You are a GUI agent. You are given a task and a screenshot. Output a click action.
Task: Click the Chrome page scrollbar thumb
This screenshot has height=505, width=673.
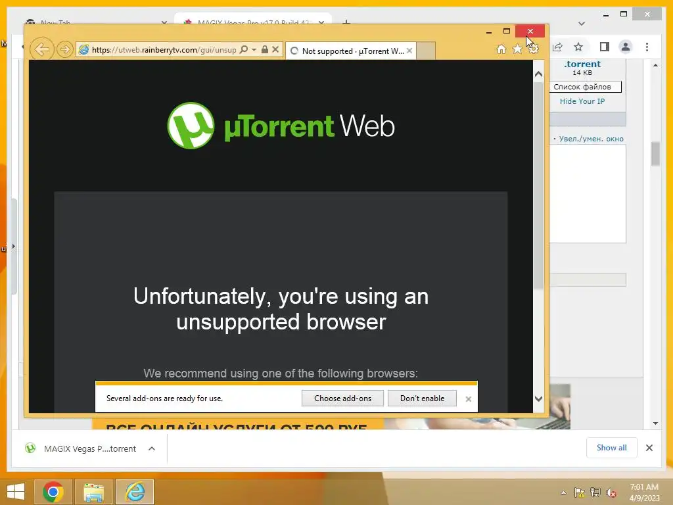pos(655,153)
